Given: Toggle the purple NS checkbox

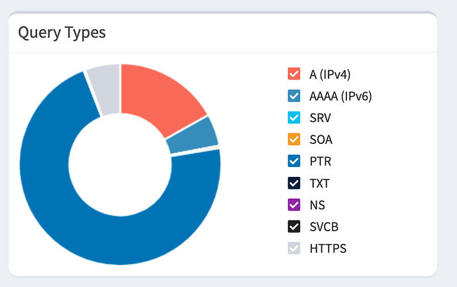Looking at the screenshot, I should point(294,205).
